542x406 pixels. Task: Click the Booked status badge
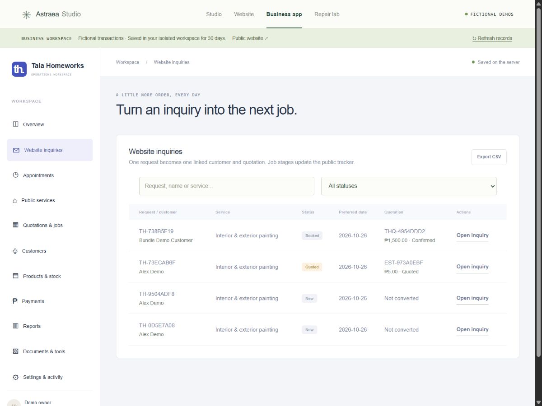312,235
